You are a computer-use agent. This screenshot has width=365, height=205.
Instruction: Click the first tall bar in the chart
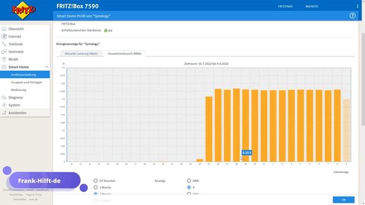tap(209, 129)
